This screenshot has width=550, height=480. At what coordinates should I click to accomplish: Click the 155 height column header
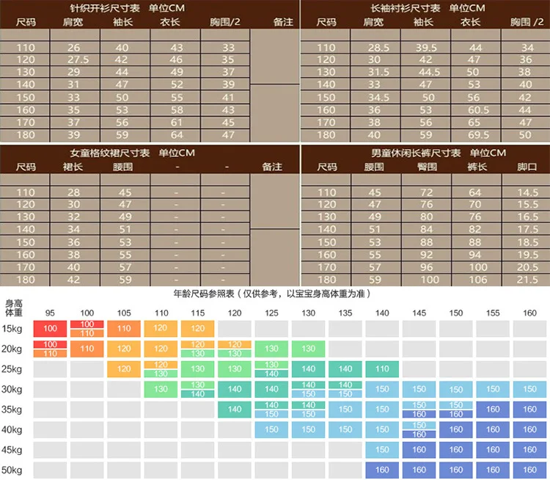click(x=493, y=313)
